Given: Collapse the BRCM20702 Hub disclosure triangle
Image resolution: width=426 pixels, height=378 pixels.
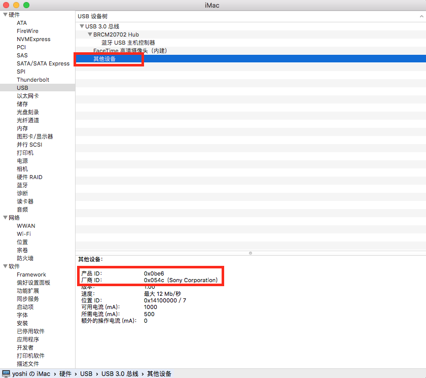Looking at the screenshot, I should pyautogui.click(x=90, y=35).
